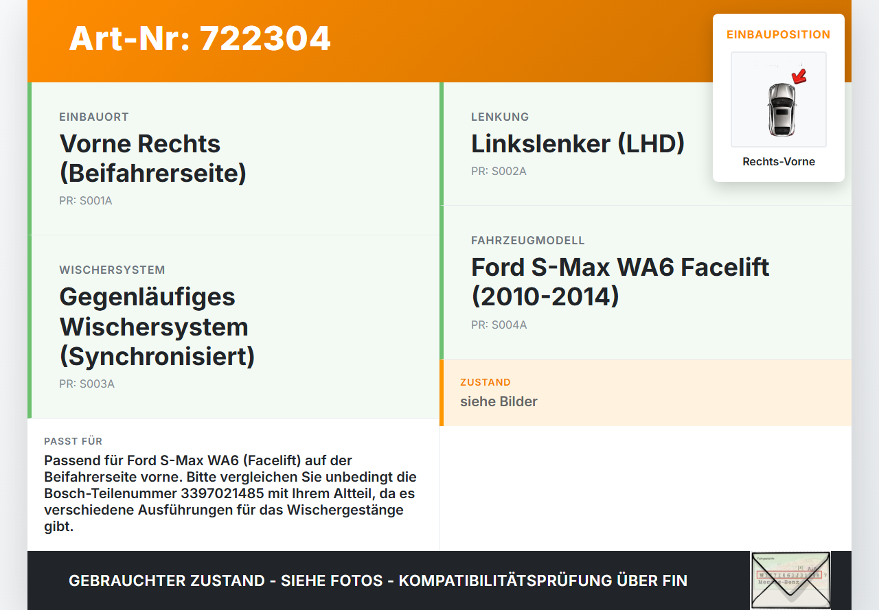Click the PR: S004A code

(x=499, y=325)
